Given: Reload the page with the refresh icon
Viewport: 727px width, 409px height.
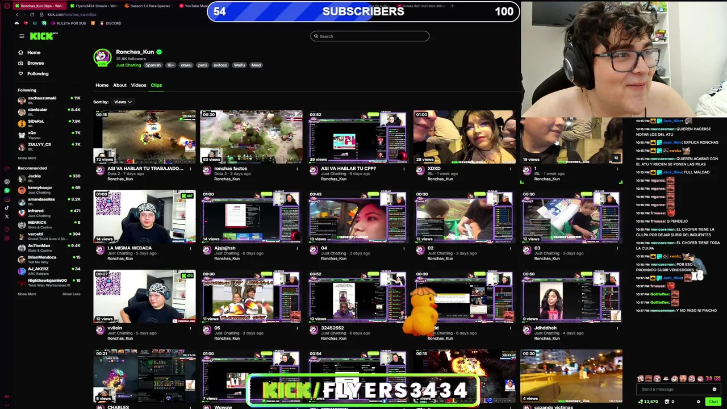Looking at the screenshot, I should point(32,14).
